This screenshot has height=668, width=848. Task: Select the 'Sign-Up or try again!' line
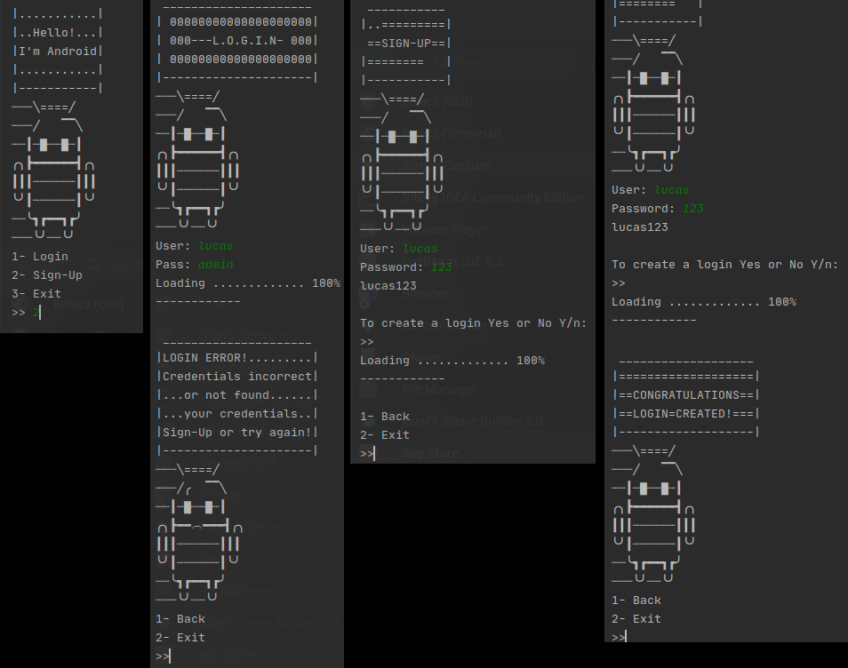pos(237,433)
